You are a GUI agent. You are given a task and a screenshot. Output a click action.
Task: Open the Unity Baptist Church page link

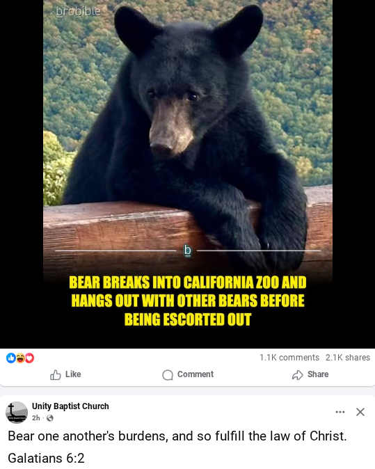tap(70, 406)
